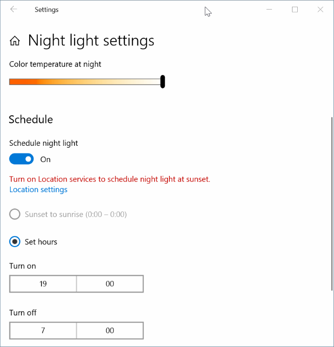The width and height of the screenshot is (334, 347).
Task: Click the color temperature slider thumb
Action: pos(163,82)
